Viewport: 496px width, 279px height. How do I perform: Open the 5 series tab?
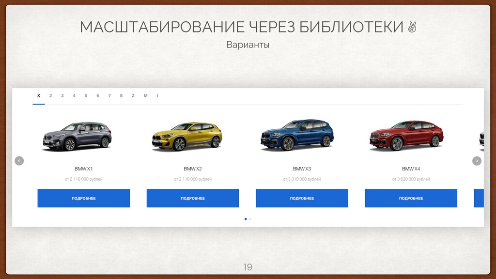[86, 95]
